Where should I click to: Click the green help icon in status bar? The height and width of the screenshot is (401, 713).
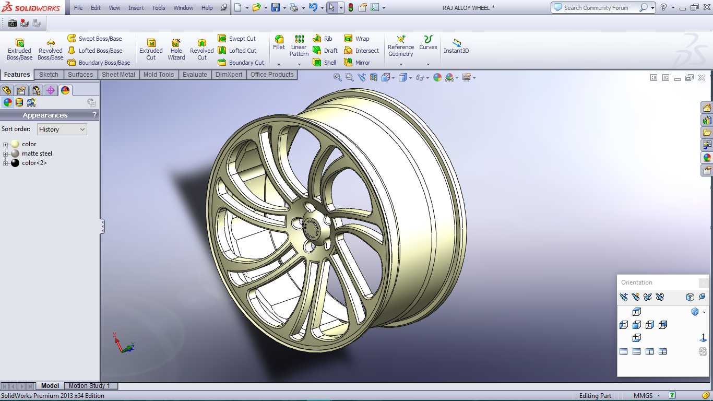point(672,395)
